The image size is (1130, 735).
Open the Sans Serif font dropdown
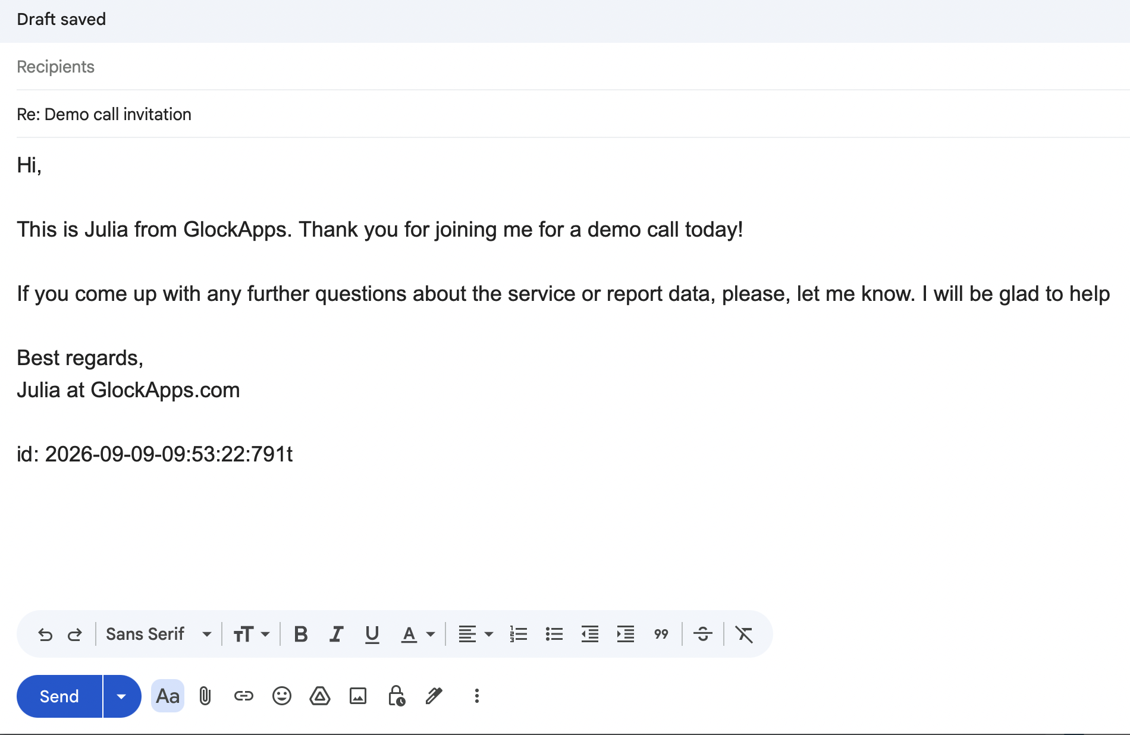(x=158, y=634)
